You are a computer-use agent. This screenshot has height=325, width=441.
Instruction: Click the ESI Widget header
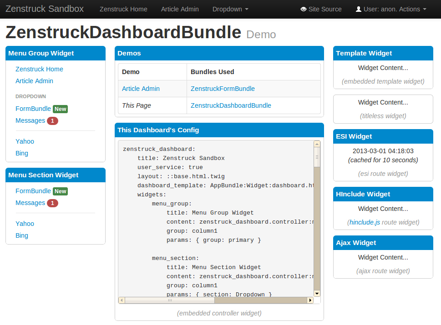click(383, 136)
